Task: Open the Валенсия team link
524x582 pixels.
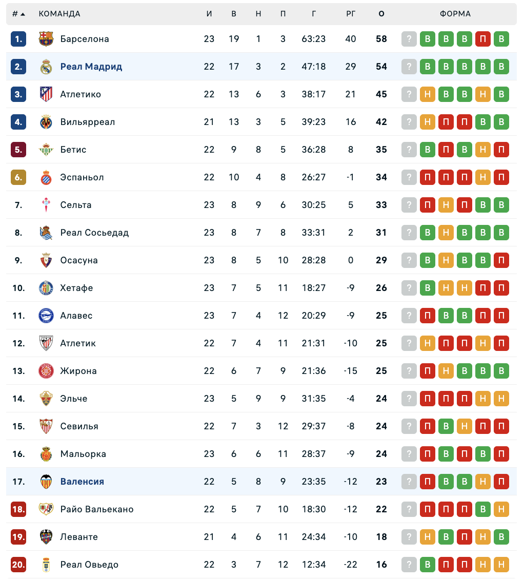Action: (x=82, y=482)
